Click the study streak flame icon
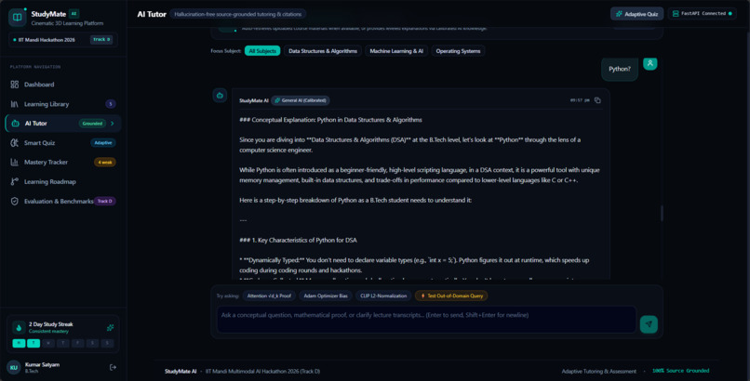Image resolution: width=750 pixels, height=381 pixels. click(x=19, y=327)
